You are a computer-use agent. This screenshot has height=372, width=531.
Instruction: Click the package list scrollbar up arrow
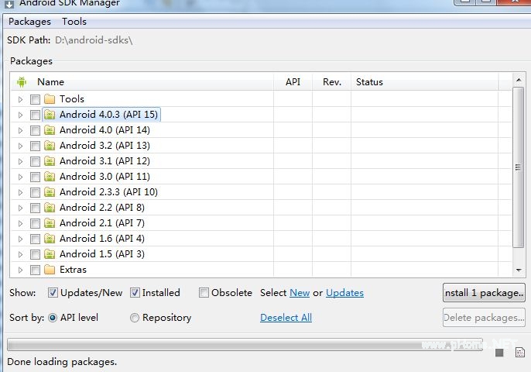coord(519,80)
